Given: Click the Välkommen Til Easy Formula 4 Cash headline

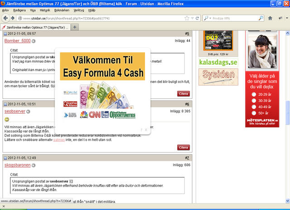Looking at the screenshot, I should [x=103, y=67].
